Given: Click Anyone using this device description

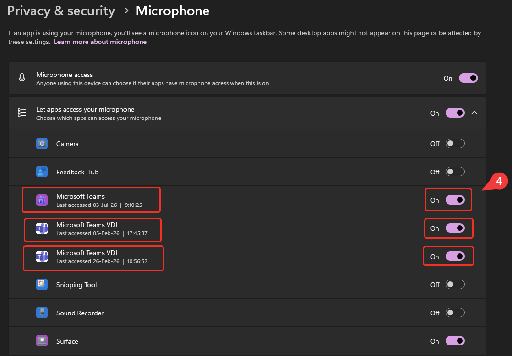Looking at the screenshot, I should pos(153,83).
